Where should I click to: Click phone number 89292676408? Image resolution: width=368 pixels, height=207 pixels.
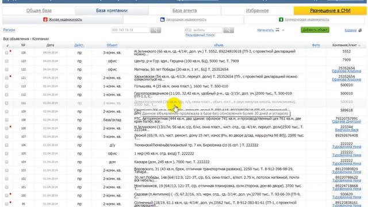pos(346,136)
